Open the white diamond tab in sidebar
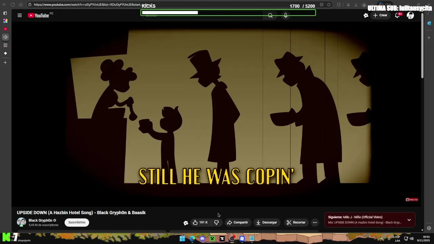 click(5, 54)
